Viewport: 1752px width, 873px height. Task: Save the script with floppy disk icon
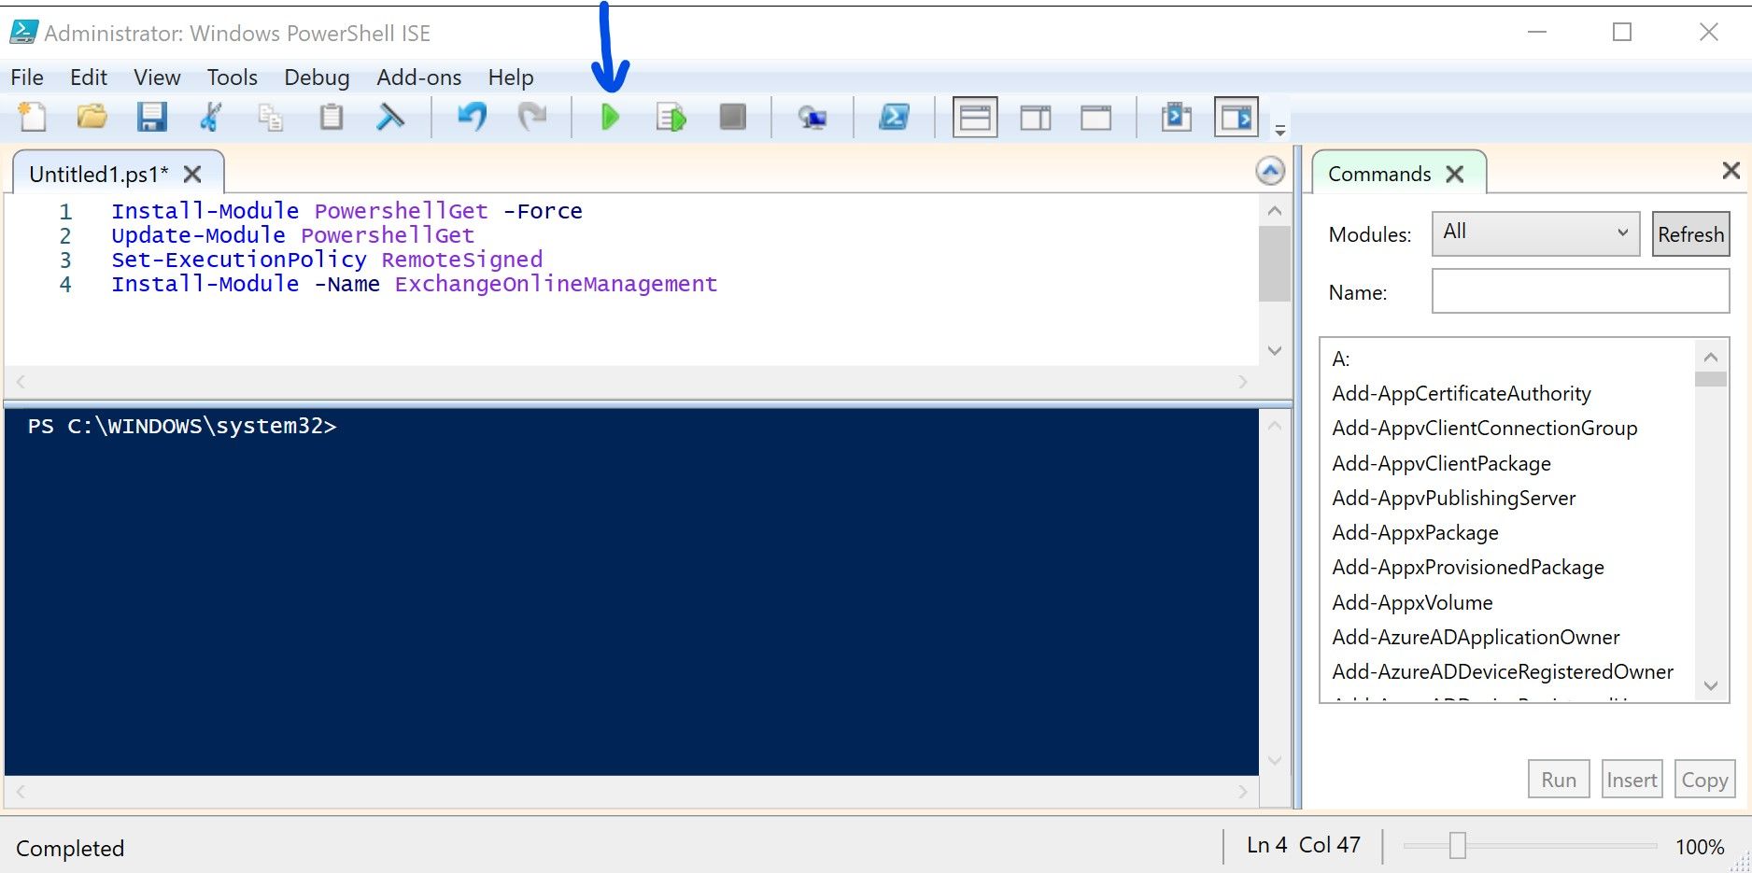[x=151, y=117]
